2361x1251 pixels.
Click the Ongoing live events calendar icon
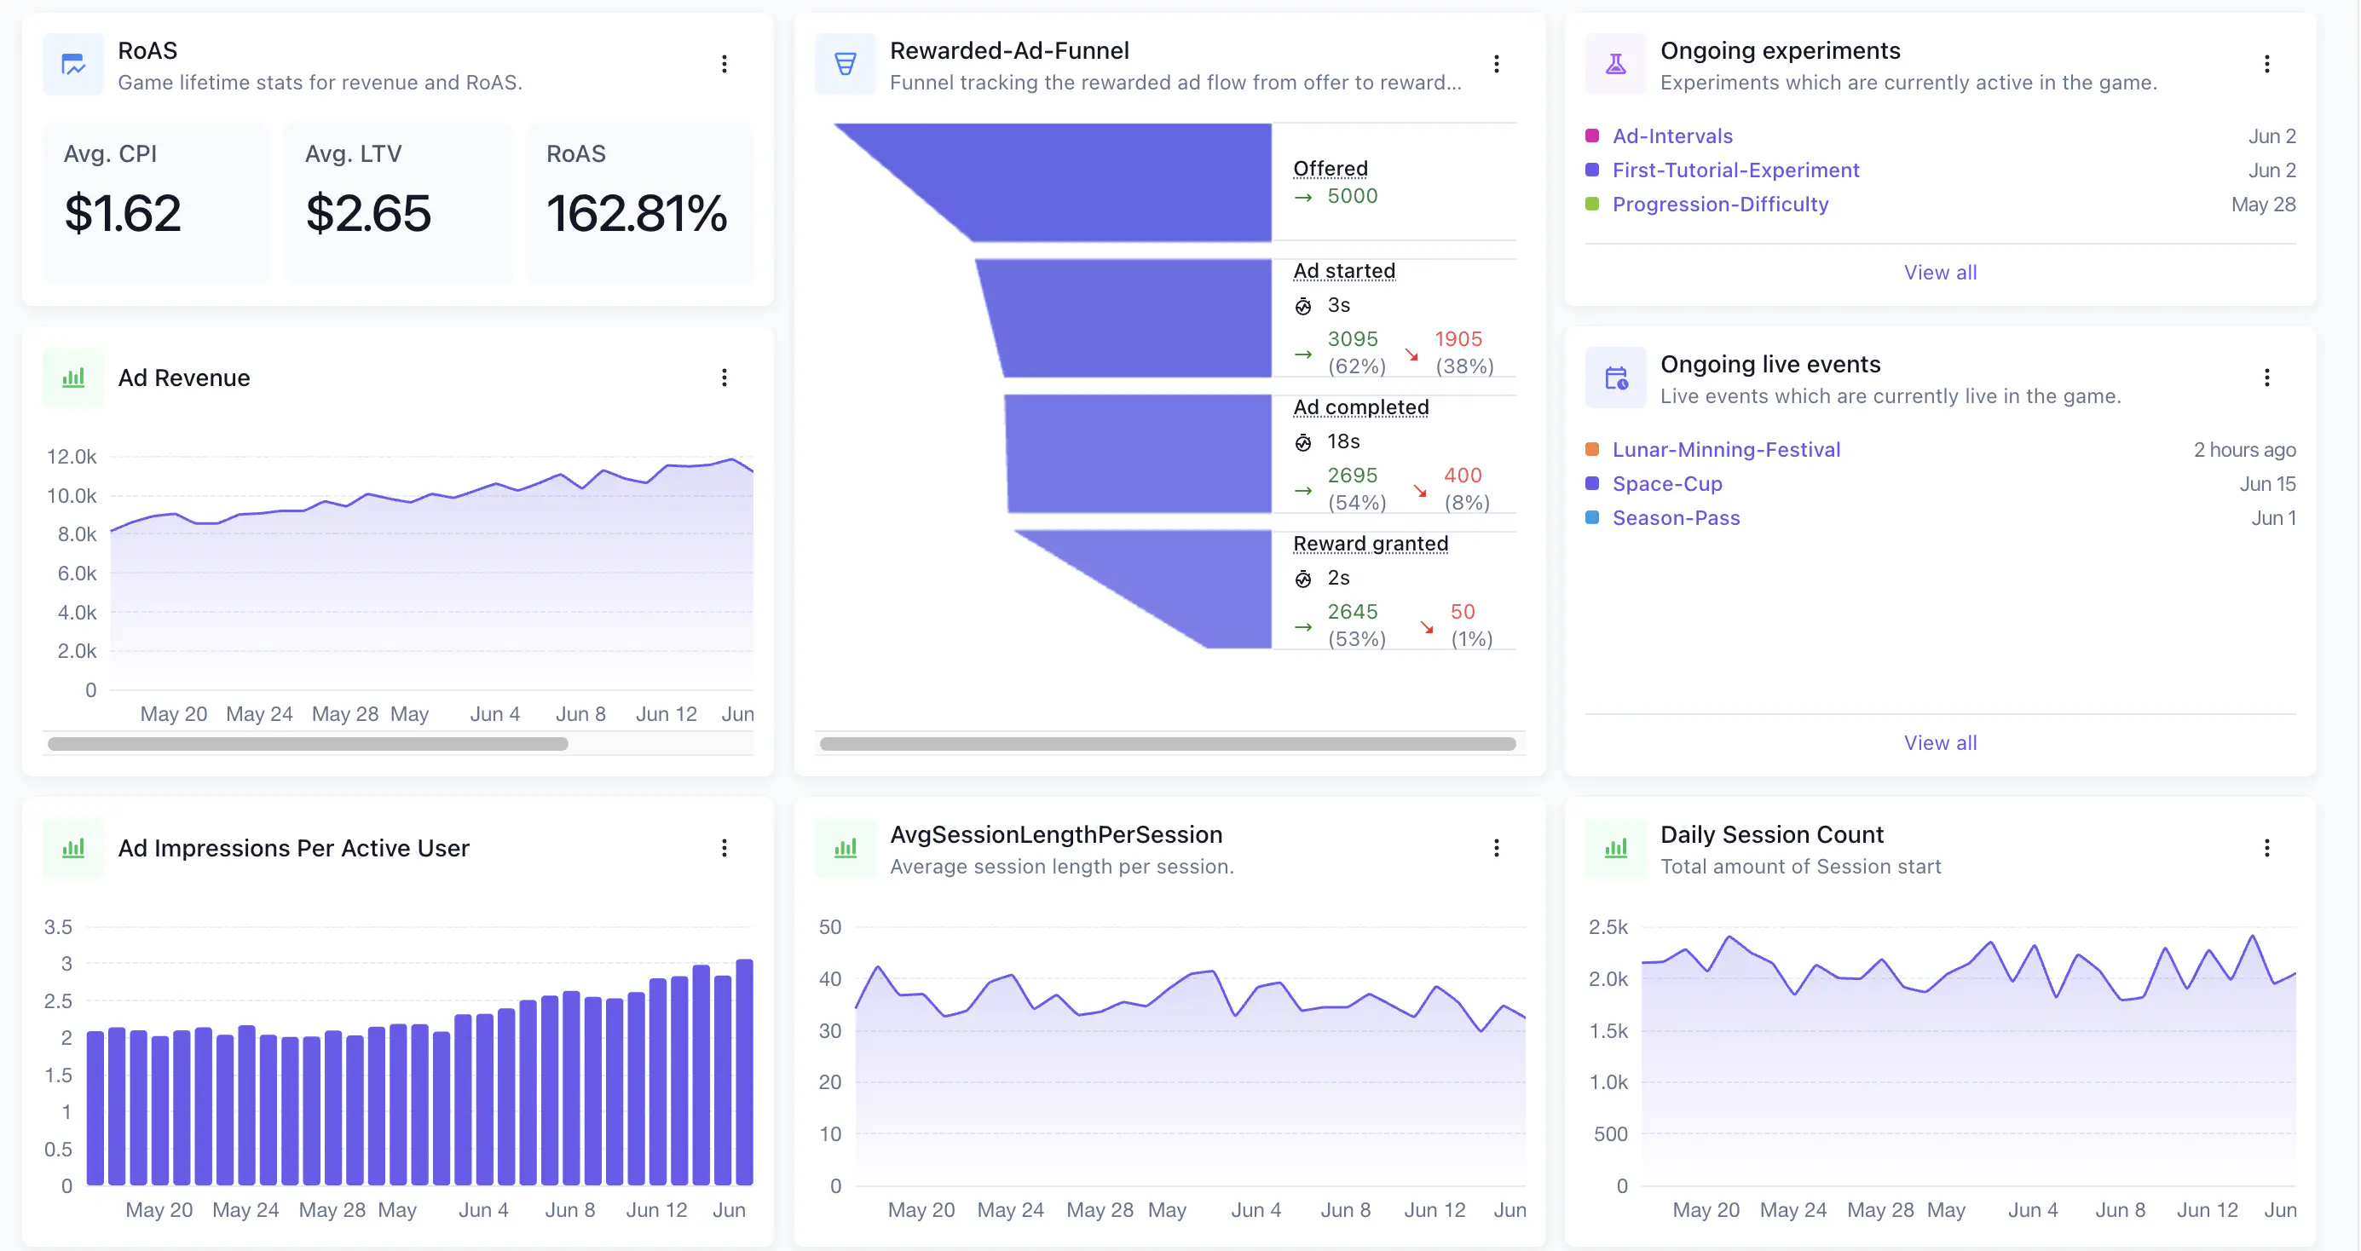(x=1616, y=378)
